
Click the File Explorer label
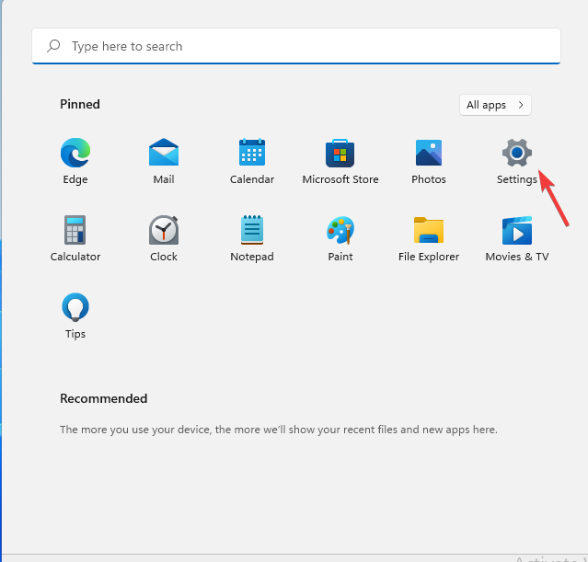[x=429, y=257]
